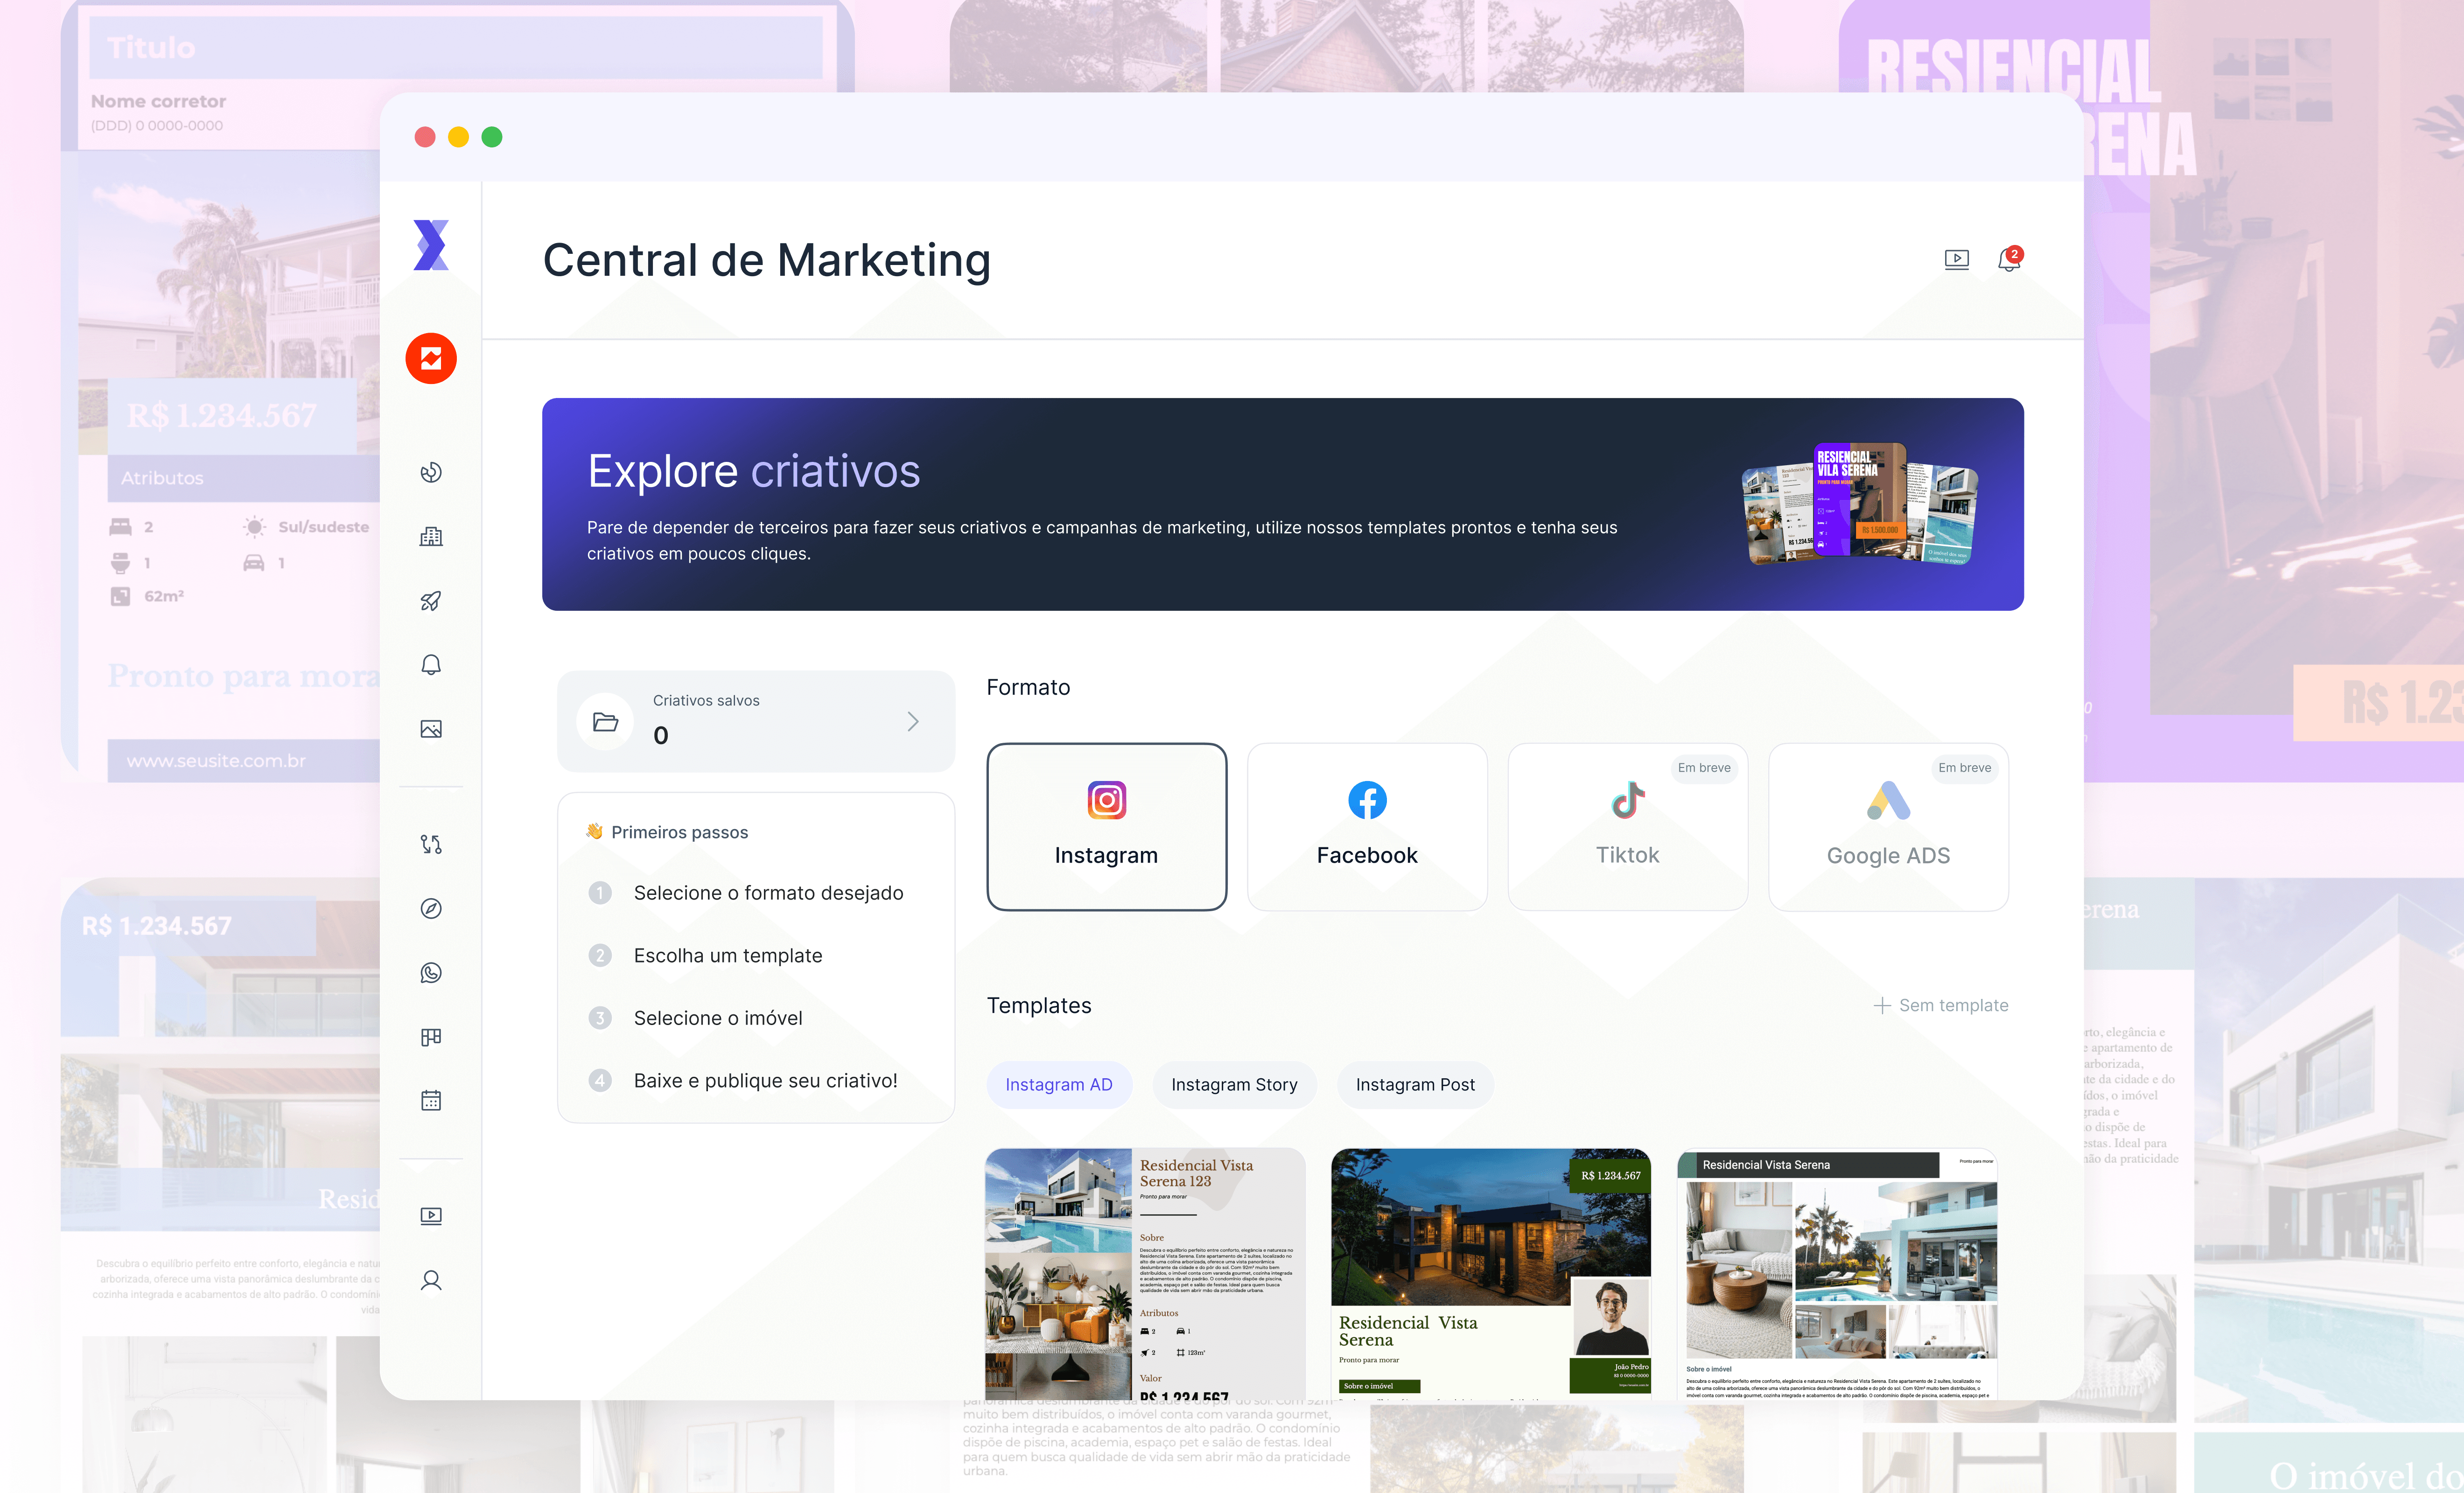Open the bell icon in the sidebar
This screenshot has width=2464, height=1493.
(x=431, y=665)
